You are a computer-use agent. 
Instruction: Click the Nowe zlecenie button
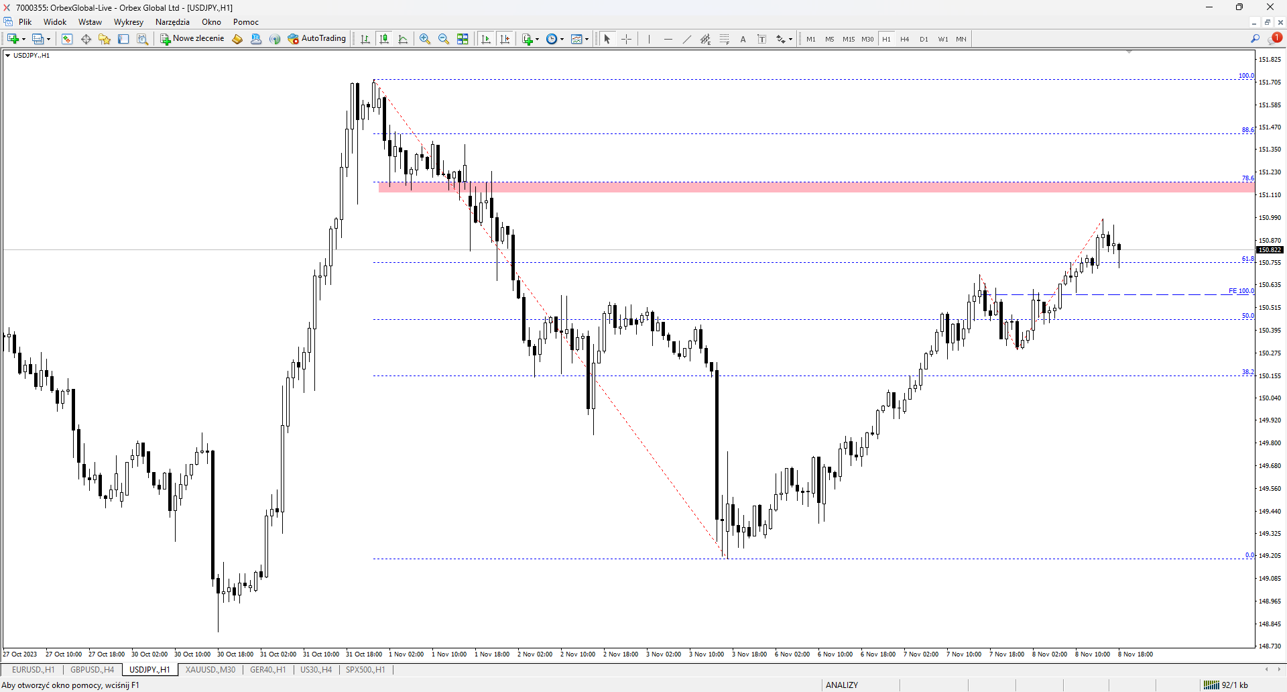(192, 39)
